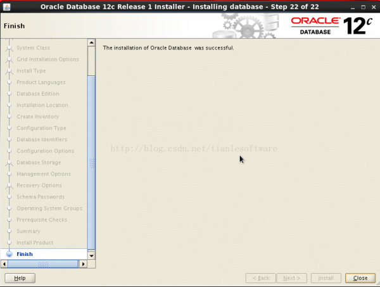Select the Management Options step

pyautogui.click(x=44, y=174)
